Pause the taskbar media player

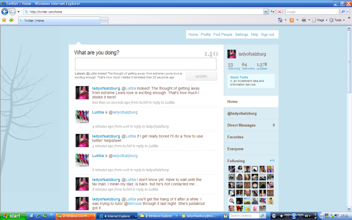click(294, 216)
